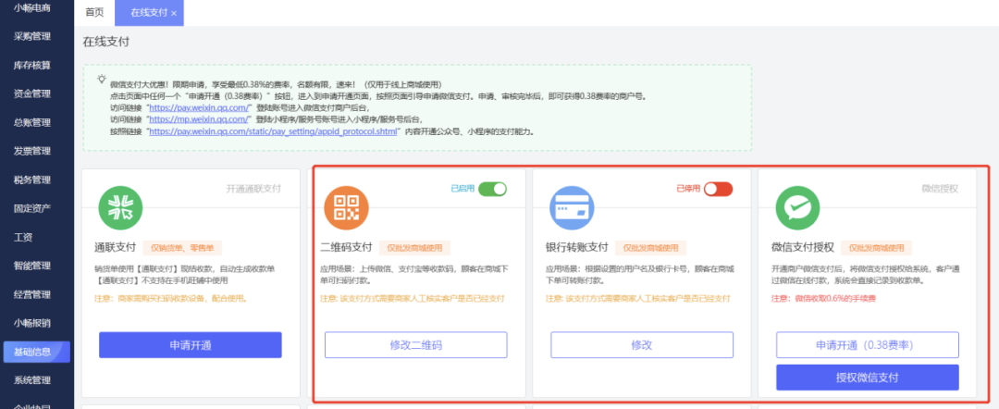
Task: Open 发票管理 in the sidebar
Action: click(31, 151)
